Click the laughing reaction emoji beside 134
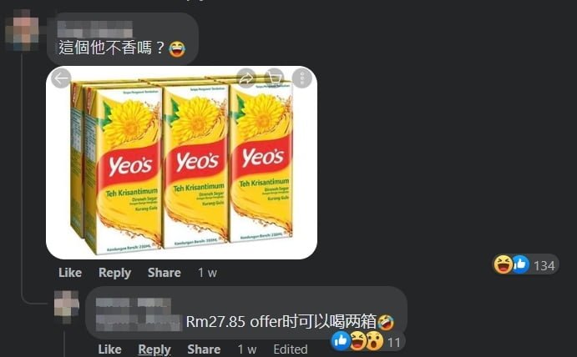Screen dimensions: 577x357 click(503, 264)
